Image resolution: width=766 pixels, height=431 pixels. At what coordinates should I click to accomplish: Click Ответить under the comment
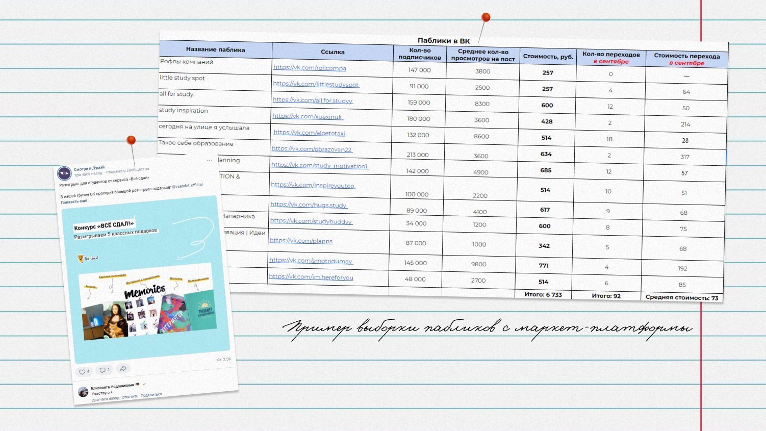point(130,397)
